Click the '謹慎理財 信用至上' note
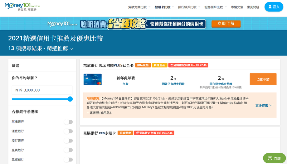Viewport: 287px width, 164px height. click(101, 113)
